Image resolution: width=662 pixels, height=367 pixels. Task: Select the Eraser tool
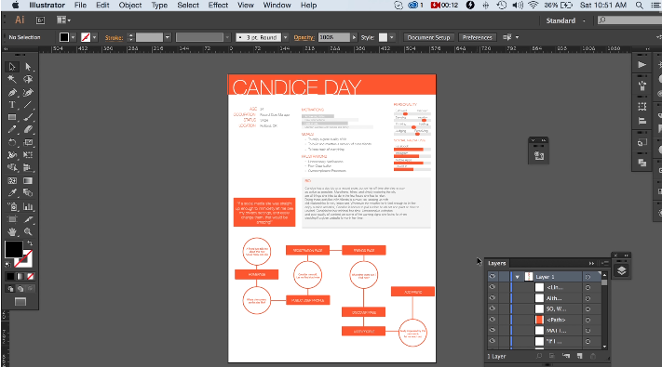(28, 130)
